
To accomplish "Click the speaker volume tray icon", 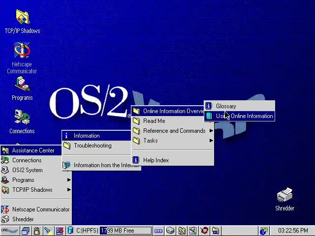I will [x=193, y=231].
